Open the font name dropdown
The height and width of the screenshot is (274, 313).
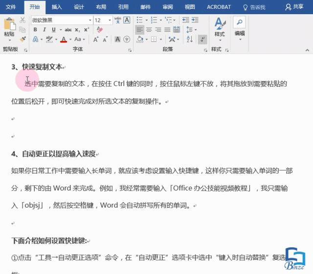coord(90,20)
